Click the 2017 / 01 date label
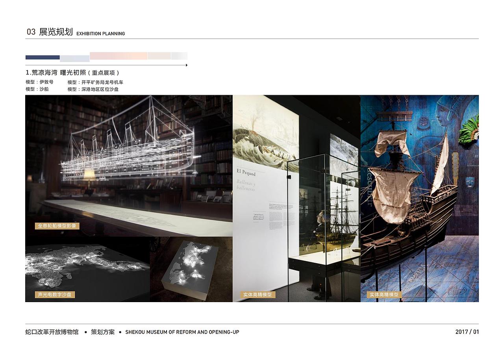This screenshot has width=504, height=356. tap(467, 332)
